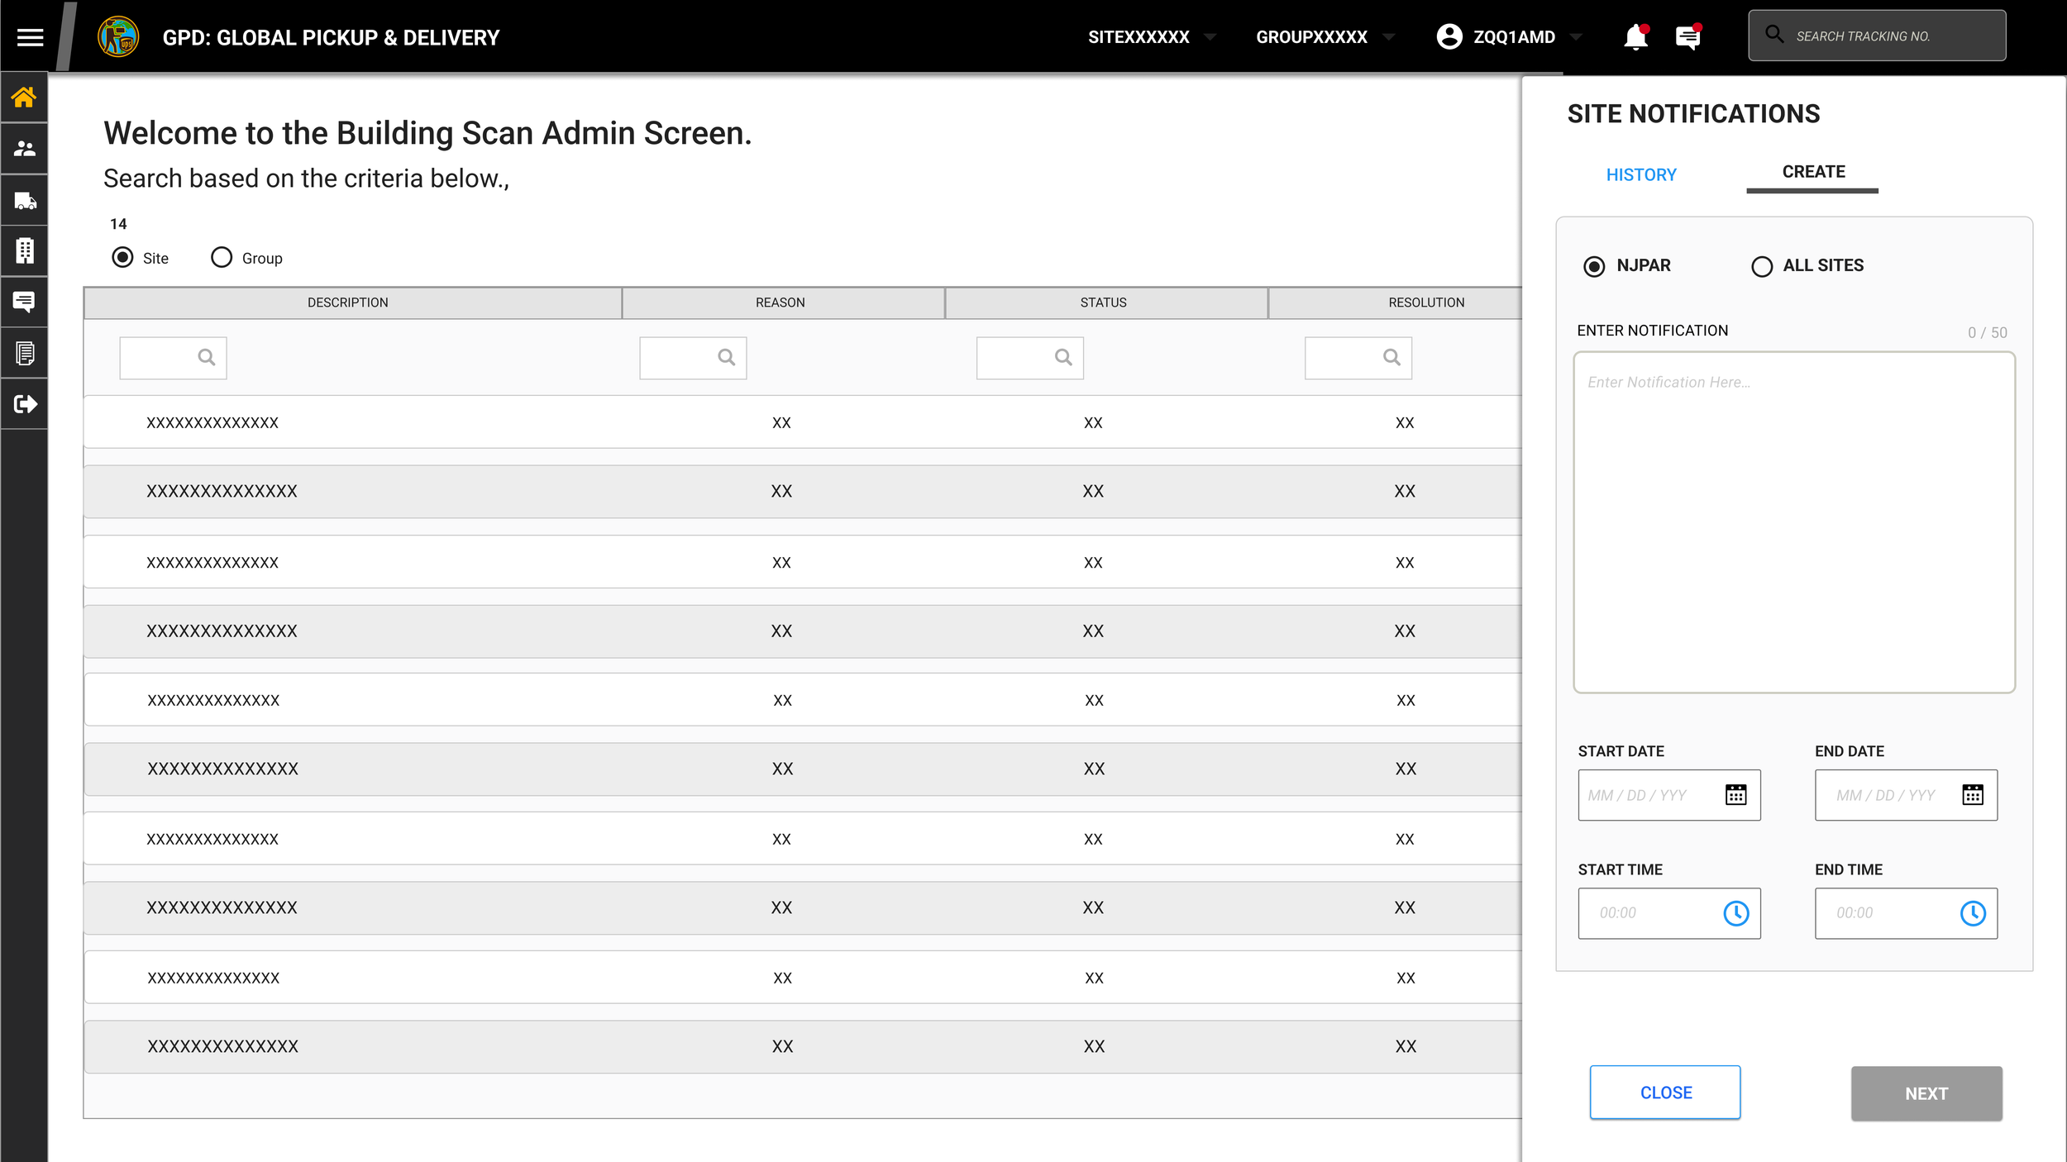Select the NJPAR radio option
Image resolution: width=2067 pixels, height=1162 pixels.
tap(1593, 266)
